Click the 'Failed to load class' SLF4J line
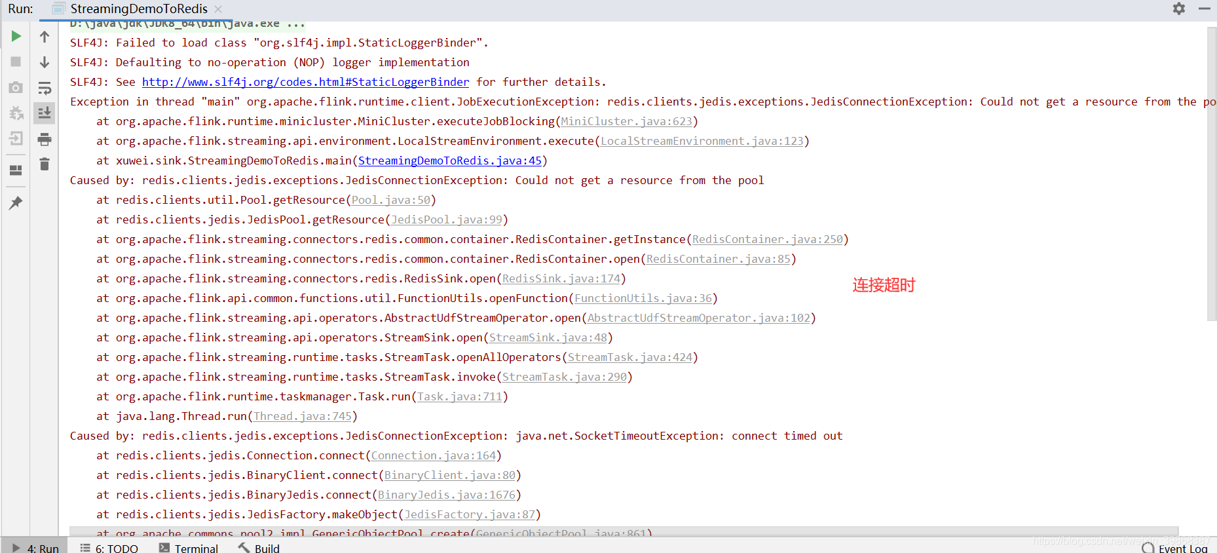This screenshot has height=553, width=1217. [x=279, y=43]
